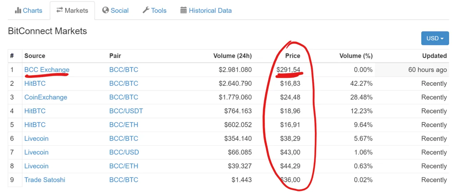Click BCC/BTC pair in row 2

pos(124,83)
